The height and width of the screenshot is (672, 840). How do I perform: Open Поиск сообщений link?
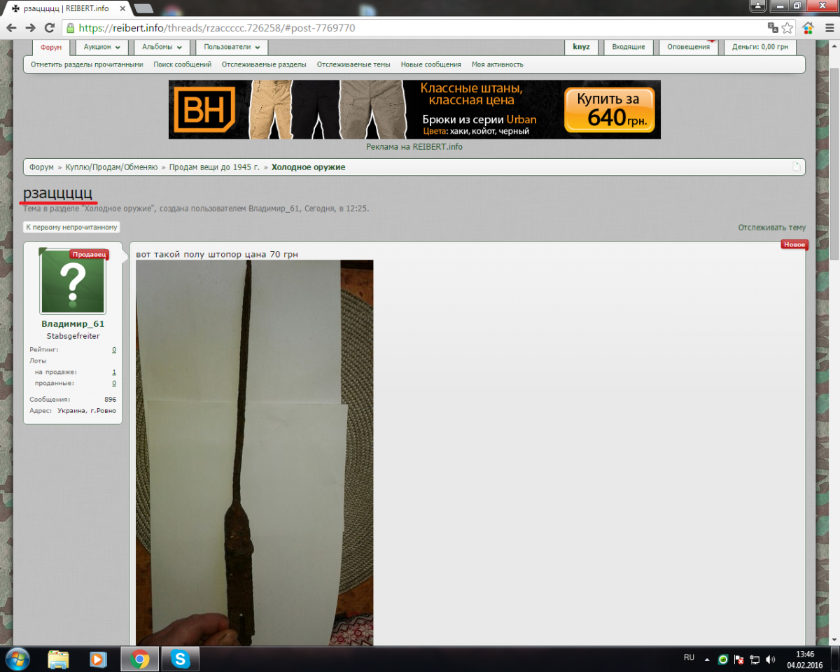(183, 64)
